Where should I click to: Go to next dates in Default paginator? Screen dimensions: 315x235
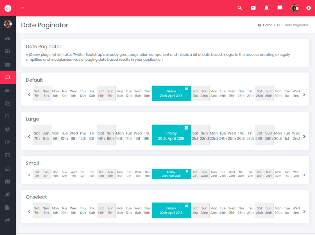[304, 94]
